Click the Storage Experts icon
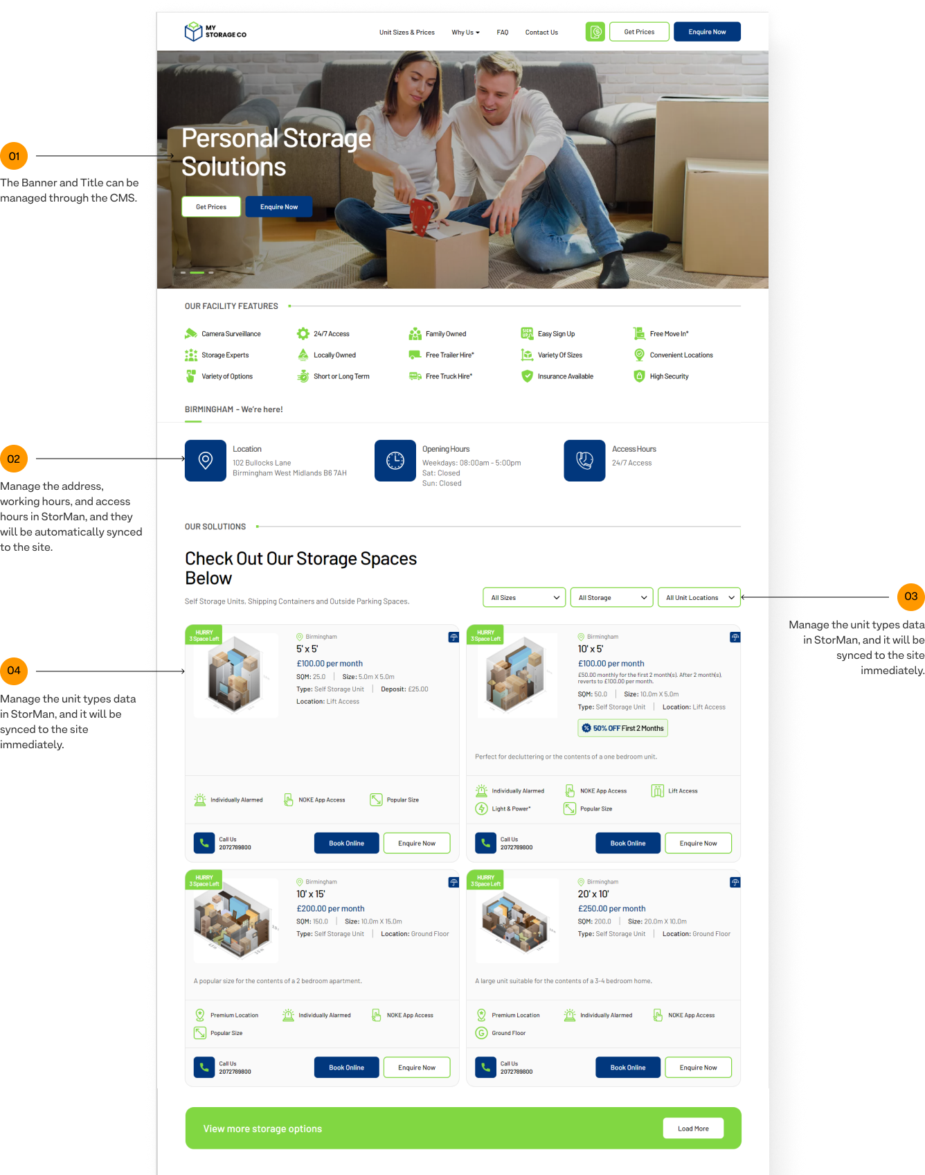Viewport: 925px width, 1175px height. click(191, 355)
